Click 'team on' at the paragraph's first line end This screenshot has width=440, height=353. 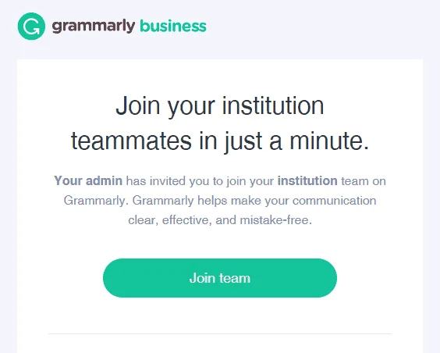point(364,181)
